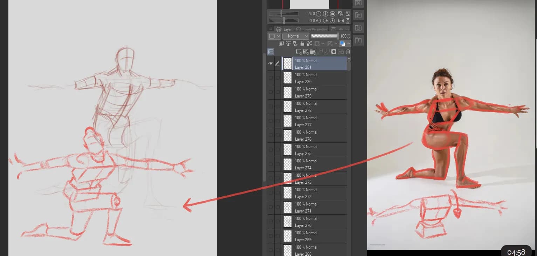
Task: Click the Layer 277 thumbnail
Action: (287, 121)
